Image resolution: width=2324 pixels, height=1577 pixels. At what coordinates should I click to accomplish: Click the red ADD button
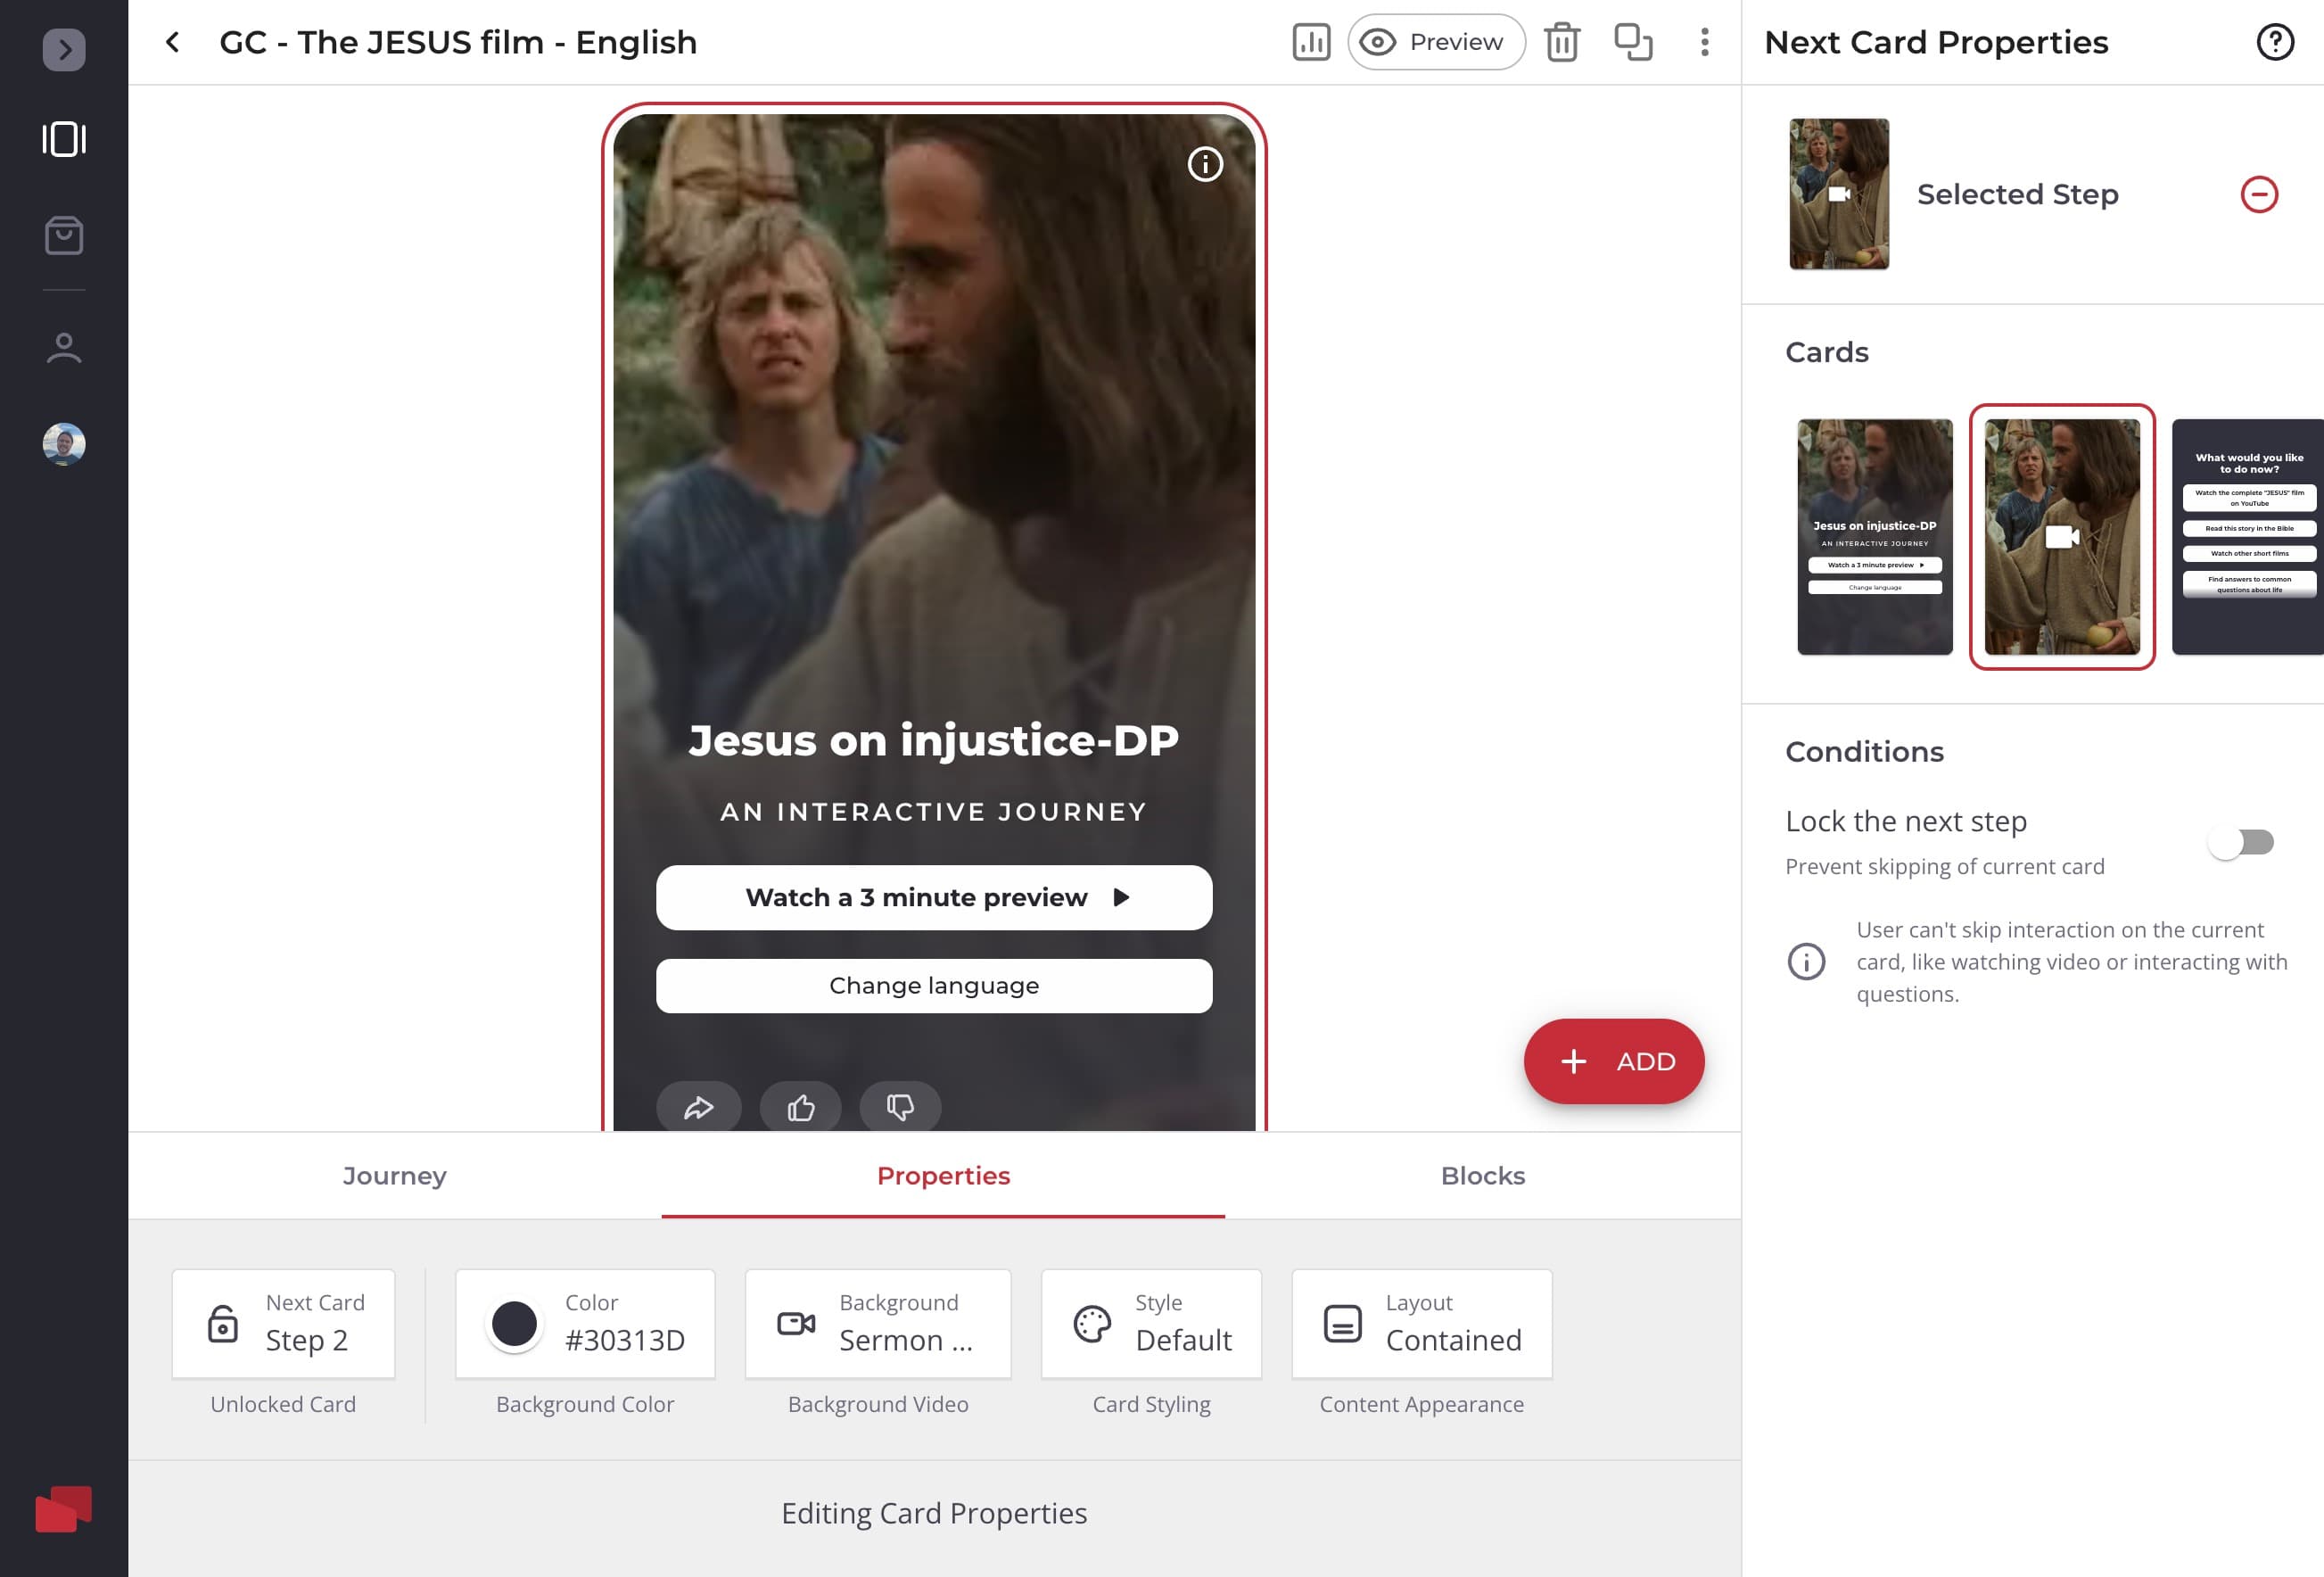point(1614,1062)
